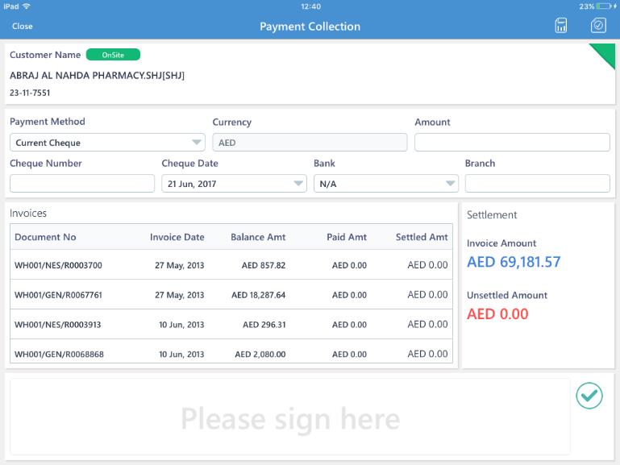Screen dimensions: 620x465
Task: Open the Payment Method dropdown
Action: (107, 143)
